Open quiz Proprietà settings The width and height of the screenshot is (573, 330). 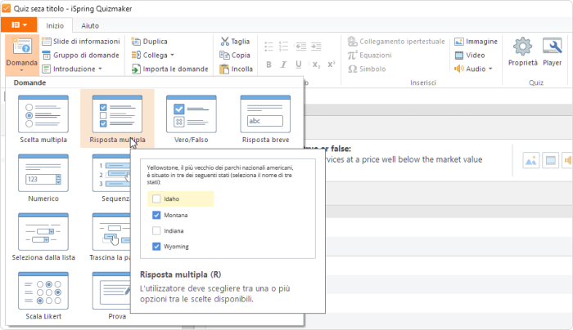[x=522, y=51]
